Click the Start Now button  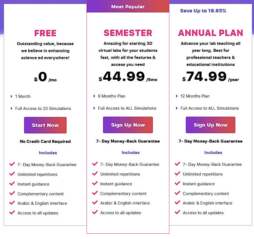45,125
